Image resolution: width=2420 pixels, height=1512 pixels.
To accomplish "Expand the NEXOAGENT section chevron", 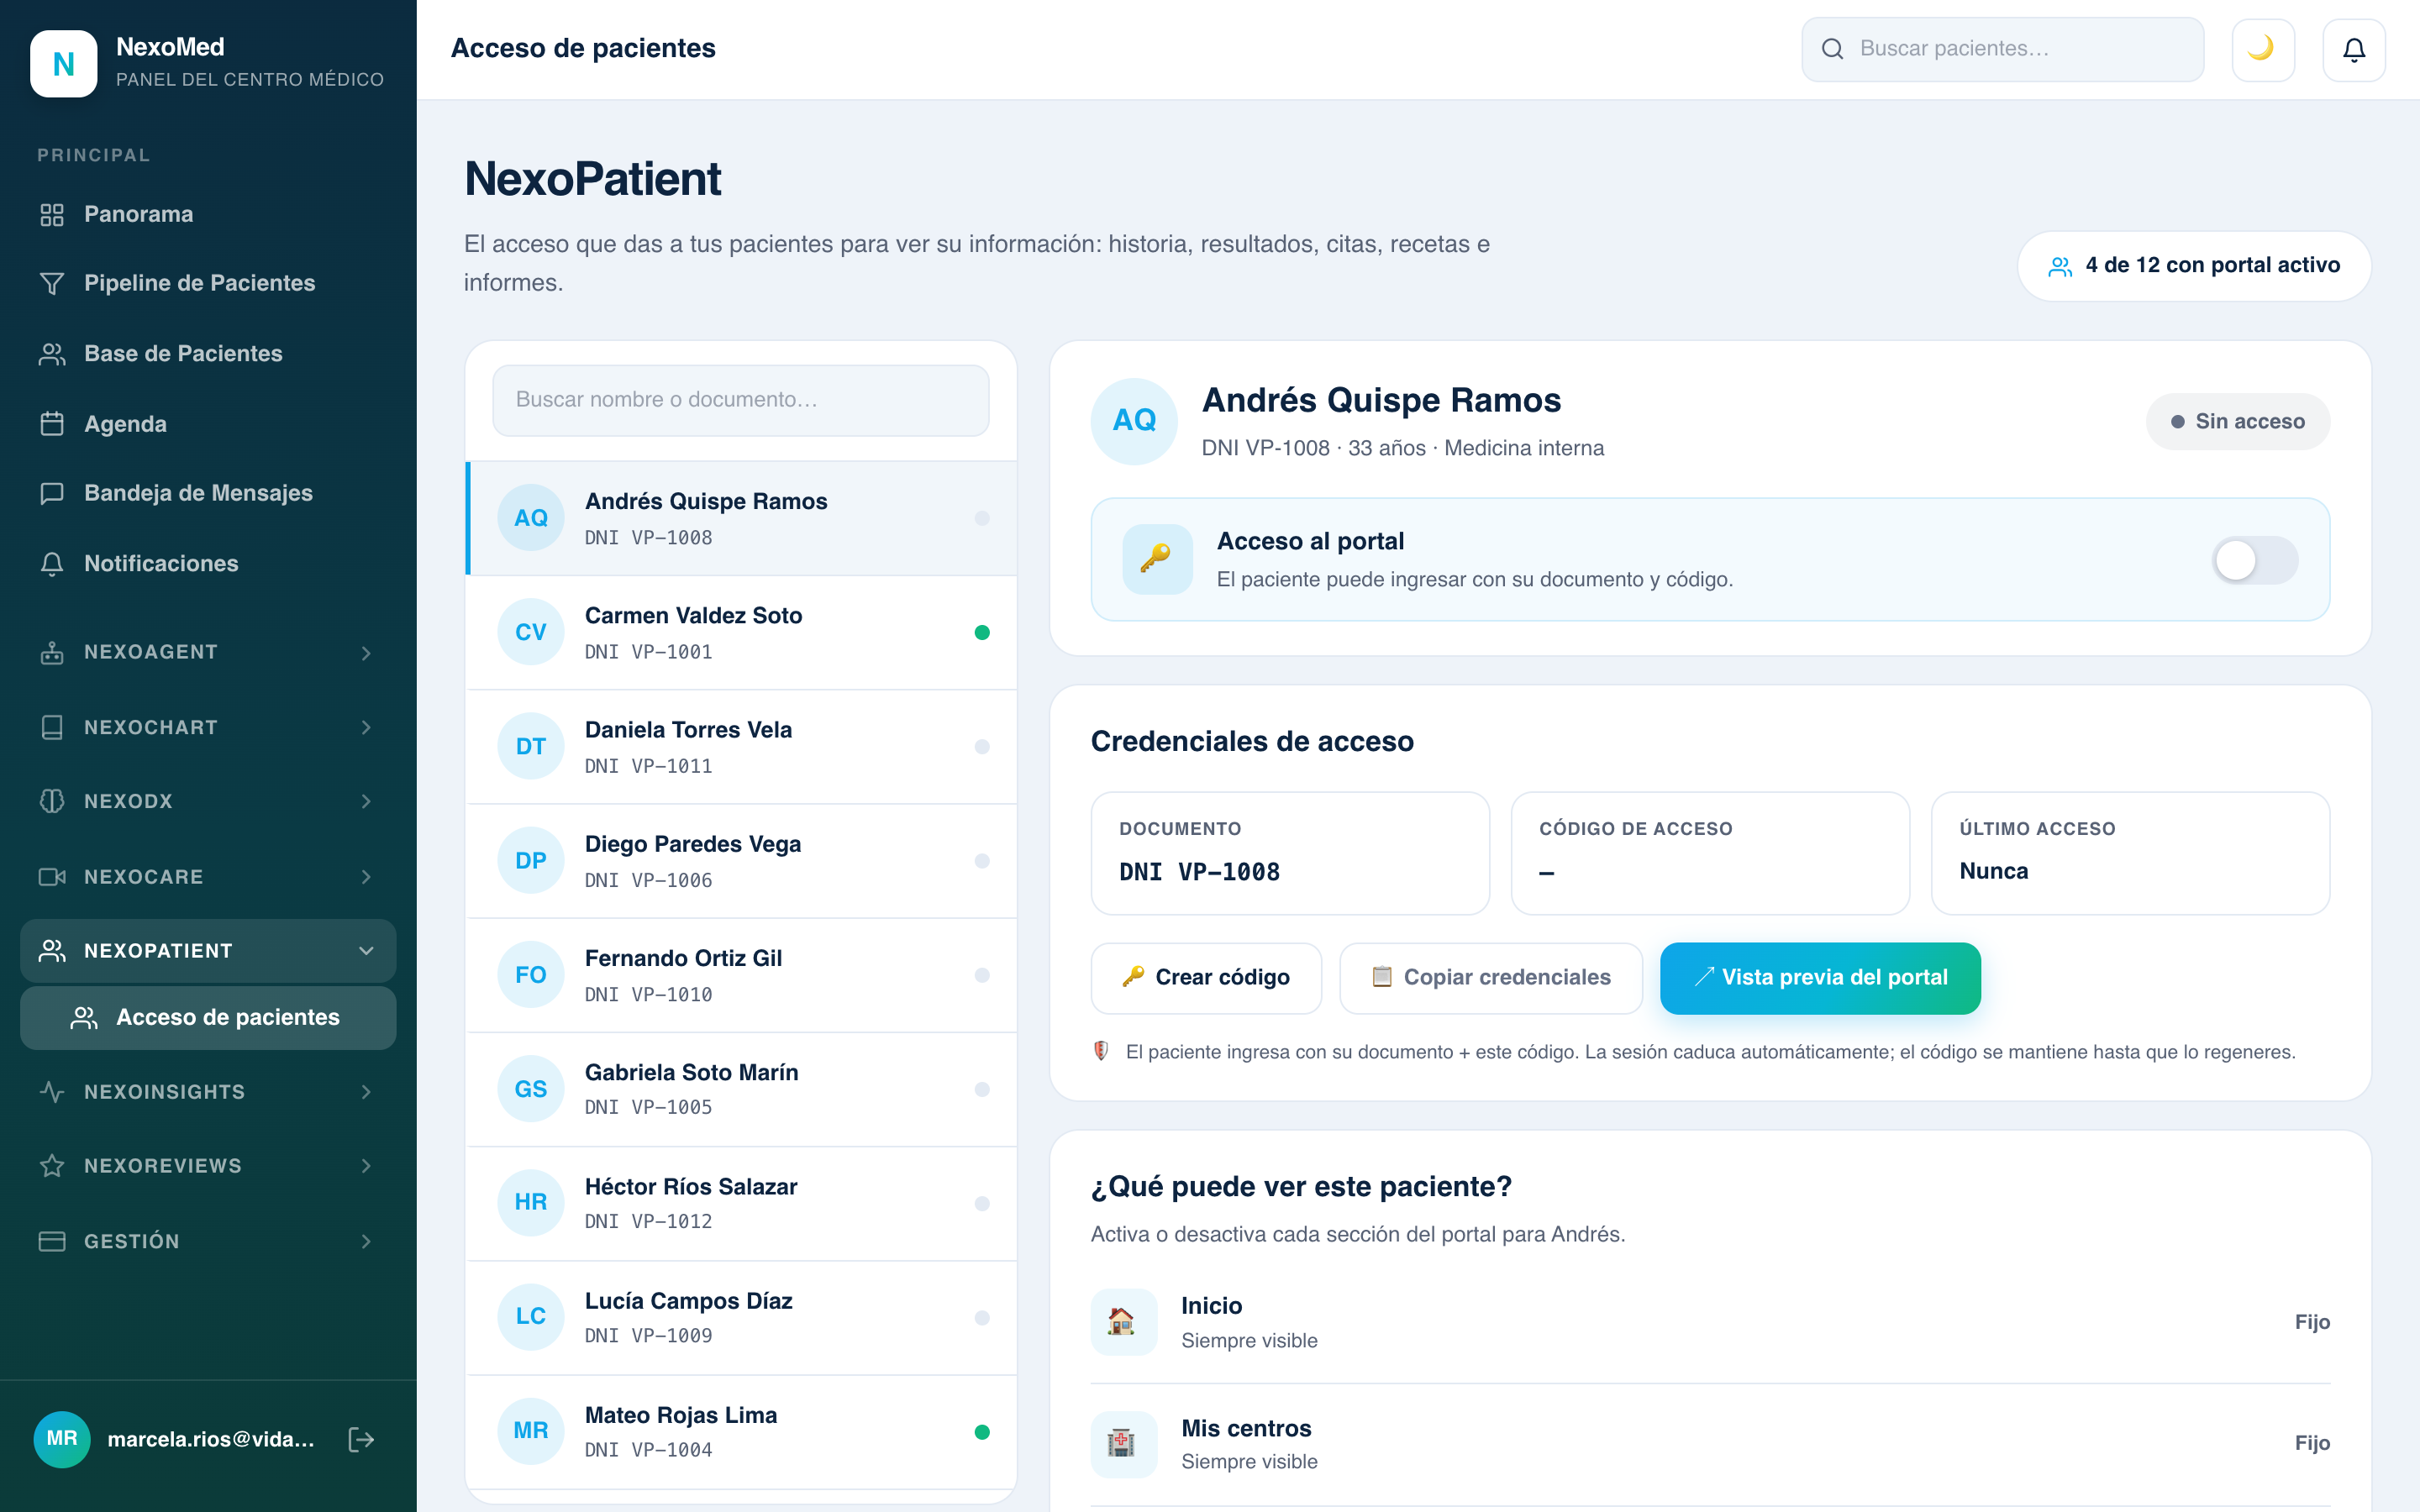I will pyautogui.click(x=366, y=653).
